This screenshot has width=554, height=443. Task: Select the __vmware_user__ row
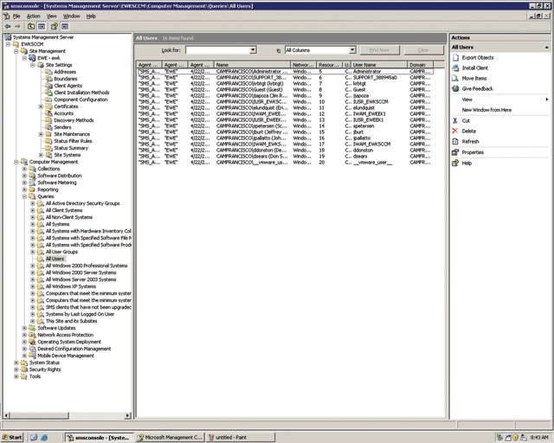(285, 163)
